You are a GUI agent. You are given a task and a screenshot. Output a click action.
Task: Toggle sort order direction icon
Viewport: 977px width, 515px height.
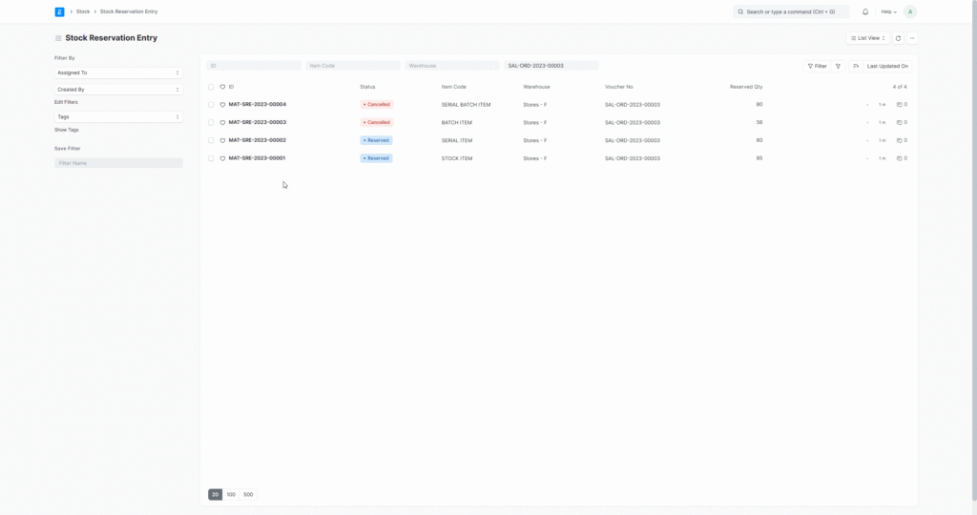(856, 66)
